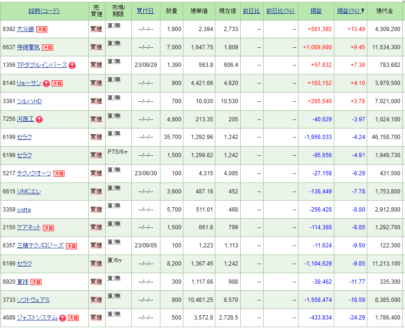This screenshot has height=331, width=405.
Task: Click the red alert icon beside リョーサン
Action: [46, 84]
